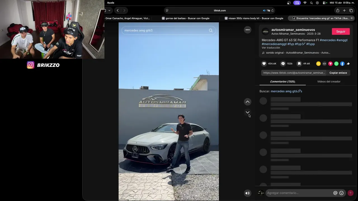This screenshot has height=201, width=358.
Task: Insert a mention with the @ icon
Action: pyautogui.click(x=335, y=193)
